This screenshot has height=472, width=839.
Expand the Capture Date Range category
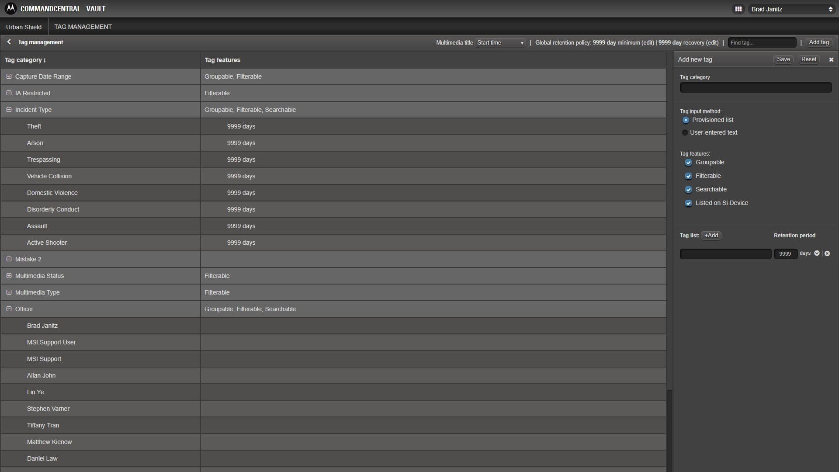coord(9,76)
